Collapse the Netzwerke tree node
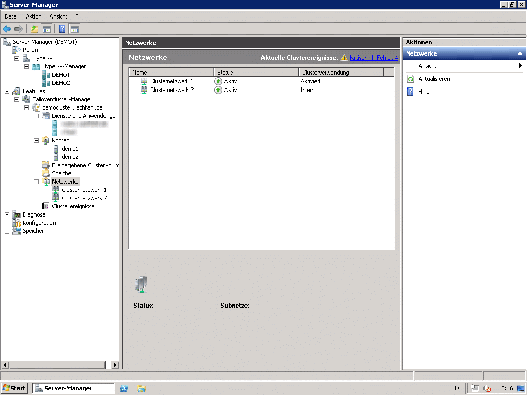Screen dimensions: 527x395 tap(36, 182)
